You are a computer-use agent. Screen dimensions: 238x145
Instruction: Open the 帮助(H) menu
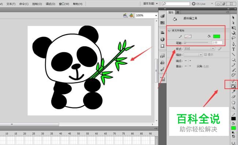tap(78, 4)
